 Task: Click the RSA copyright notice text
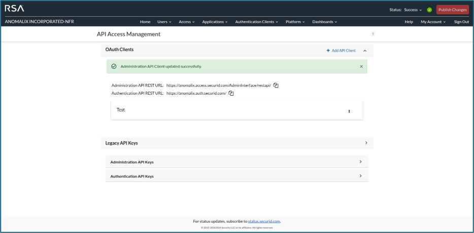pos(236,227)
